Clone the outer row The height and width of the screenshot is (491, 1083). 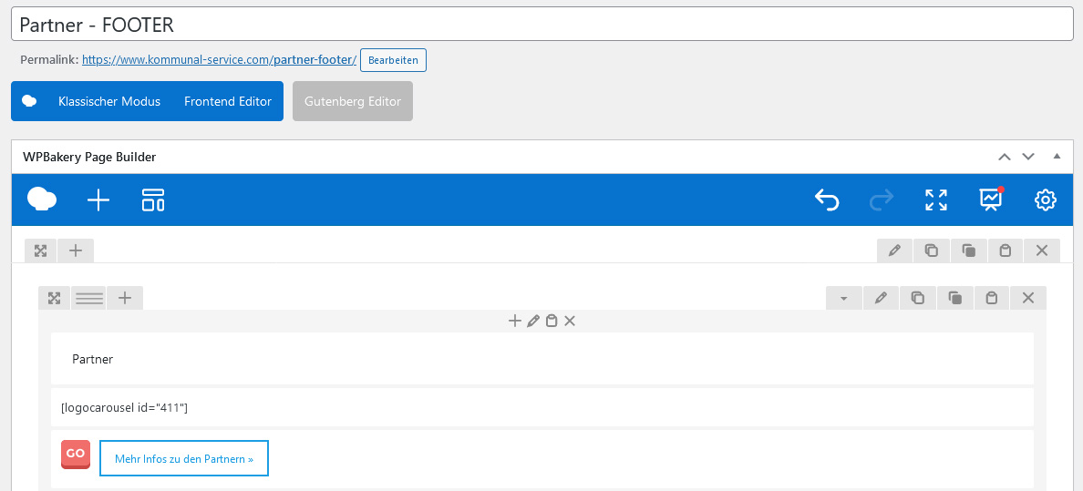click(969, 251)
